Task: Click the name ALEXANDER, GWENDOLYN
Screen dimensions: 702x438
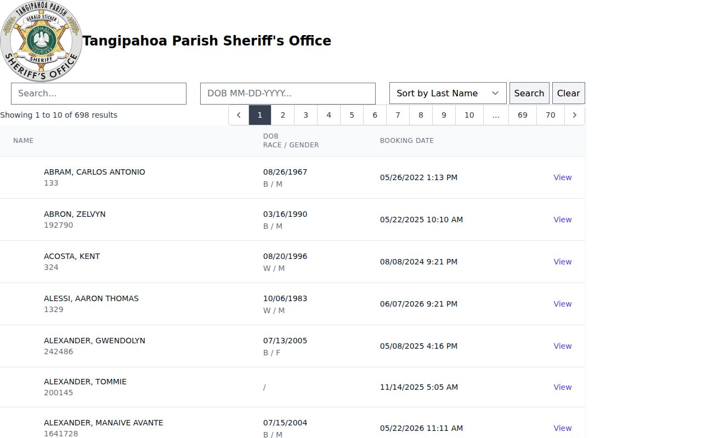Action: [x=94, y=341]
